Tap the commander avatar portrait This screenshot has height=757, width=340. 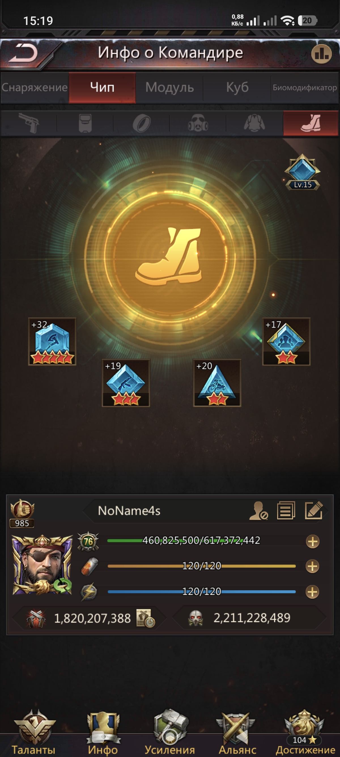click(42, 565)
